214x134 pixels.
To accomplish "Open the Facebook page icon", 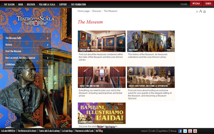I will click(x=180, y=131).
